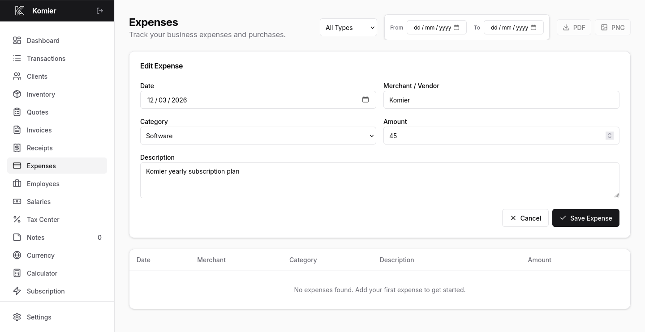Select the Subscription lightning icon
Image resolution: width=645 pixels, height=332 pixels.
(x=17, y=291)
